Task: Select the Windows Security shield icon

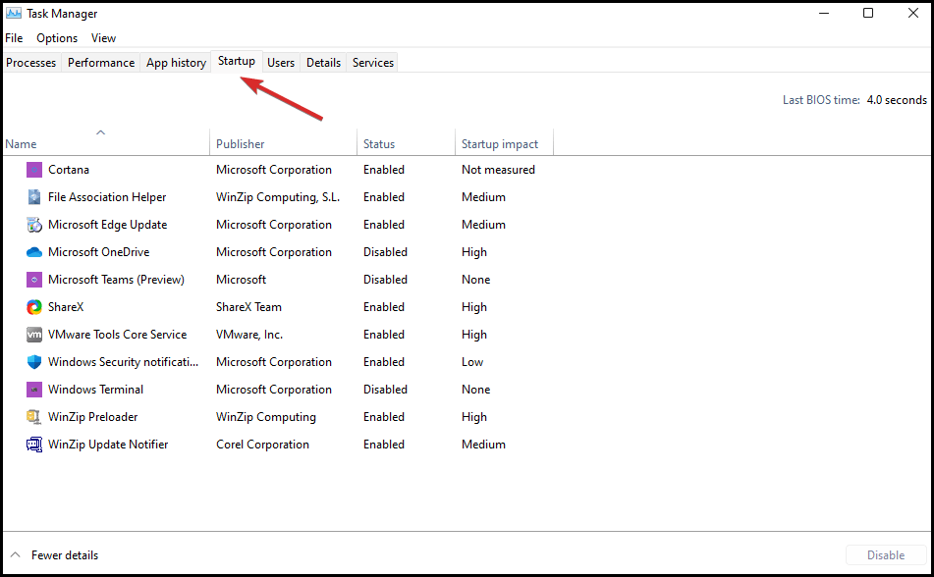Action: (x=34, y=362)
